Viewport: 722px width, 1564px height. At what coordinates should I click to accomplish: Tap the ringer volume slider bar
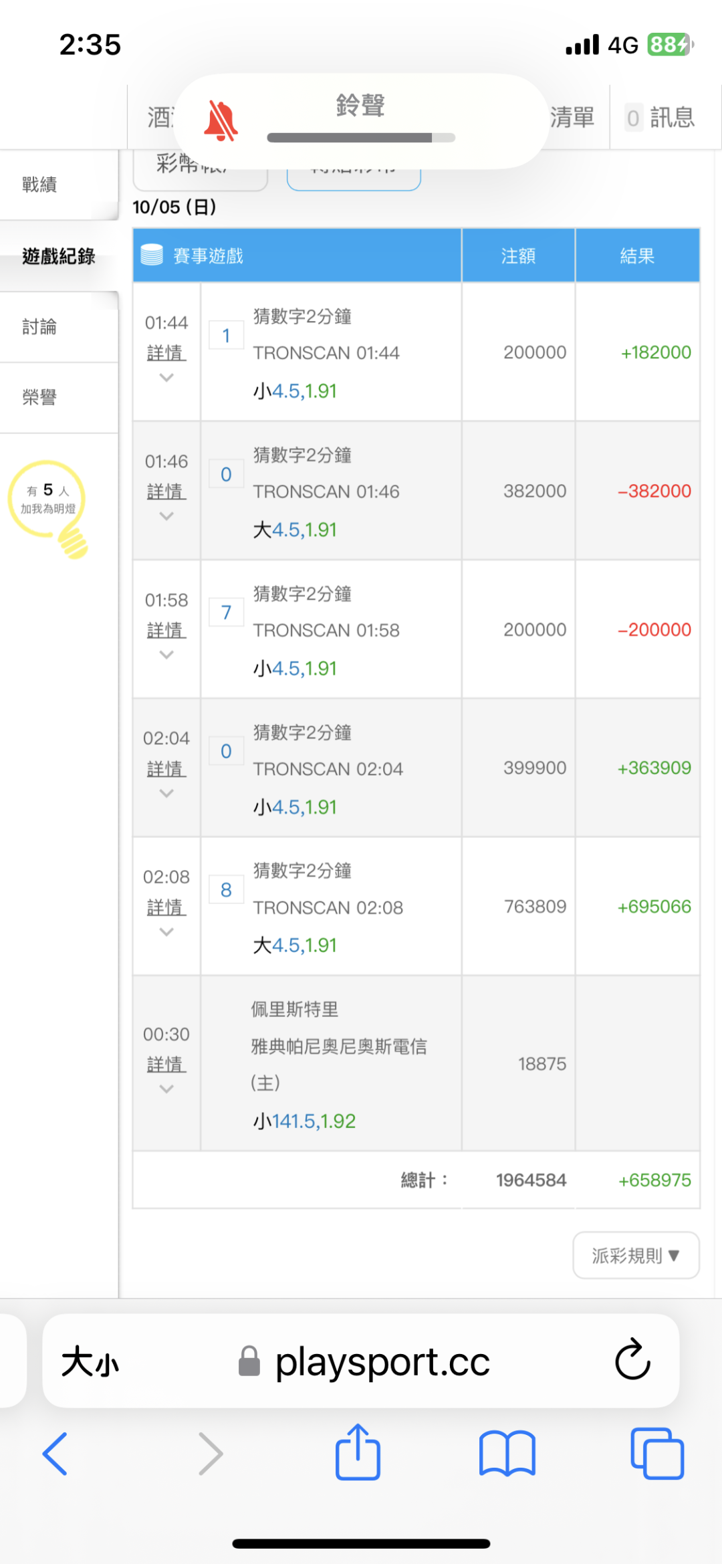[x=361, y=138]
